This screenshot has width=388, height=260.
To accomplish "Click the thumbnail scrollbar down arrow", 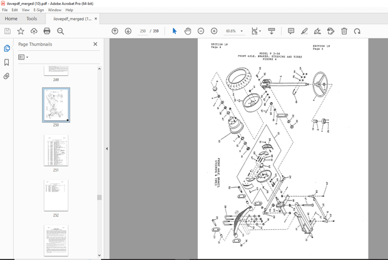I will click(x=100, y=255).
